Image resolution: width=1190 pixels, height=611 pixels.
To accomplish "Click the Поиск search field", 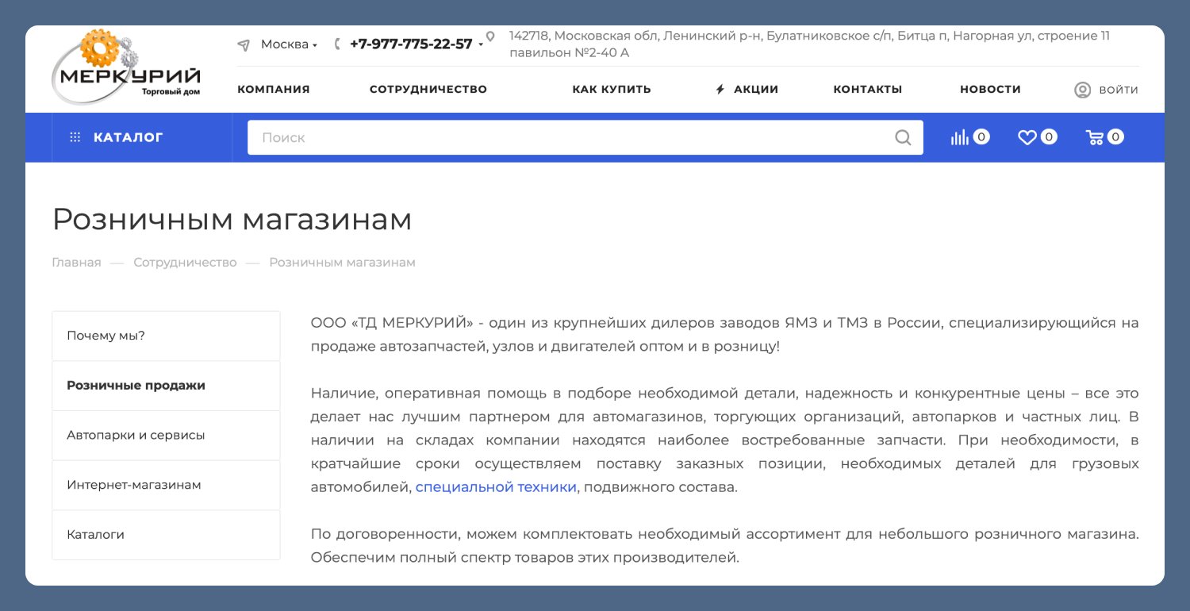I will 585,137.
